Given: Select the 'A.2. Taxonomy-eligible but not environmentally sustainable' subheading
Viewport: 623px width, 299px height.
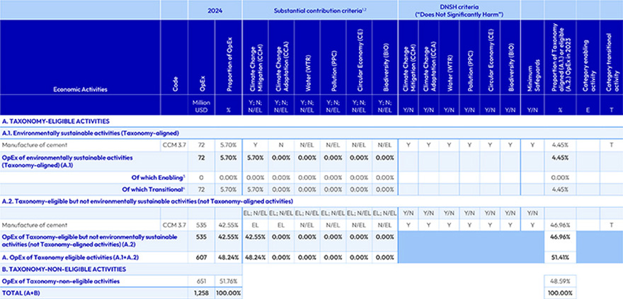Looking at the screenshot, I should (x=128, y=201).
